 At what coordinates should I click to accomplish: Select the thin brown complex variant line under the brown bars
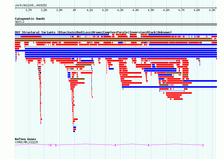pos(121,47)
